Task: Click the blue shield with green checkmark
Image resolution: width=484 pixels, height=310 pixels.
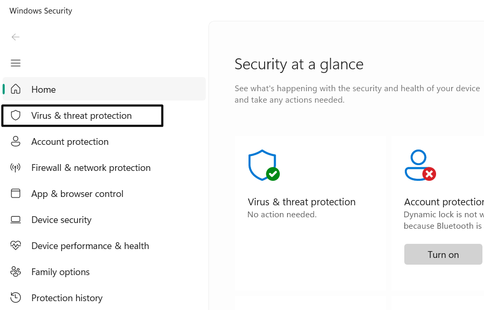Action: (x=263, y=166)
